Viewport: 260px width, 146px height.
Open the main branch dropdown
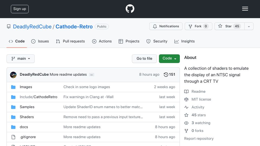point(21,59)
